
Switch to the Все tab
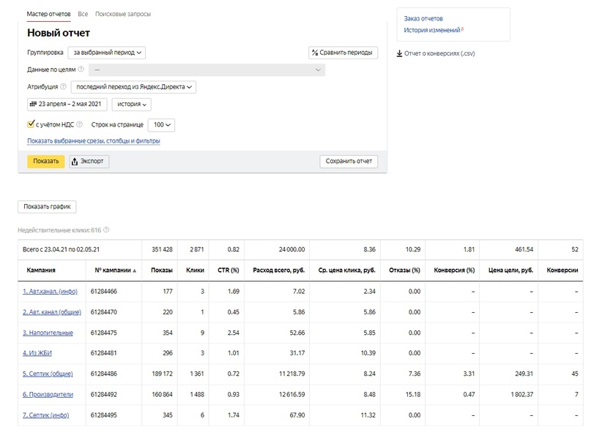83,14
